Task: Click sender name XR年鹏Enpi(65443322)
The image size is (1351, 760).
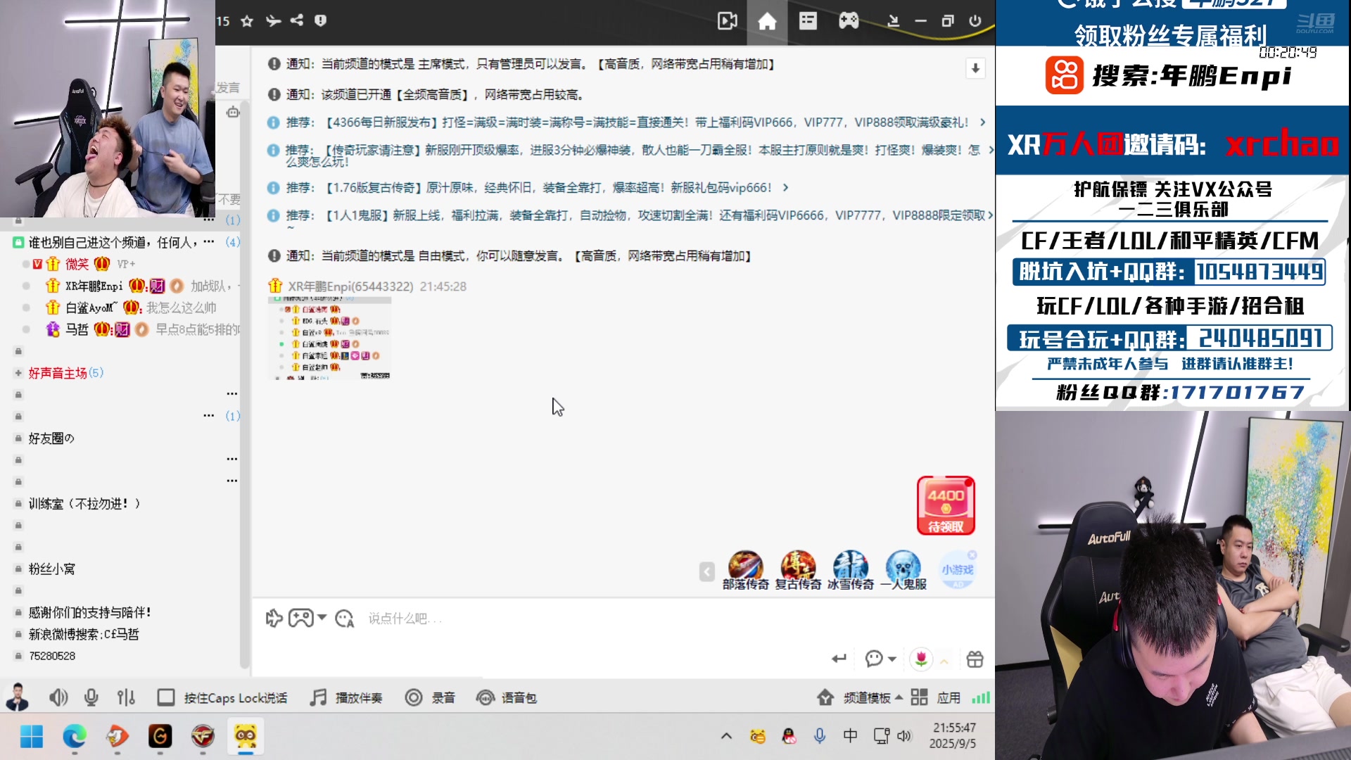Action: pyautogui.click(x=350, y=286)
